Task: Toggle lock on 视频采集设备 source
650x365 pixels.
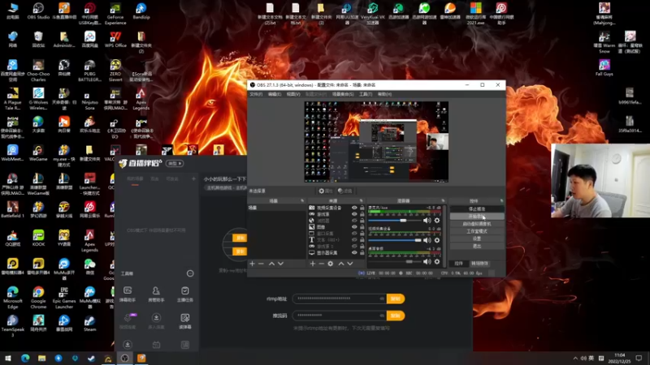Action: point(362,208)
